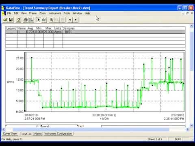This screenshot has height=146, width=195.
Task: Activate the magnifier zoom-in tool
Action: pos(51,20)
